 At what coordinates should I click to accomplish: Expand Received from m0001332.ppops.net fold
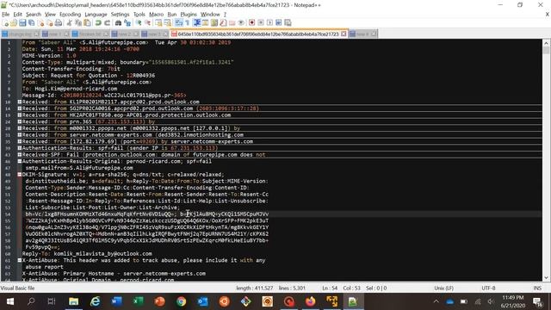click(20, 128)
